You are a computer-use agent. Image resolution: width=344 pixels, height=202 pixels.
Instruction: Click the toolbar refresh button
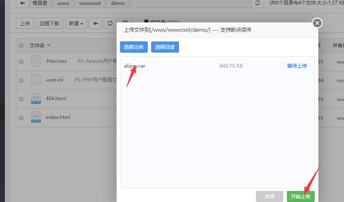110,24
